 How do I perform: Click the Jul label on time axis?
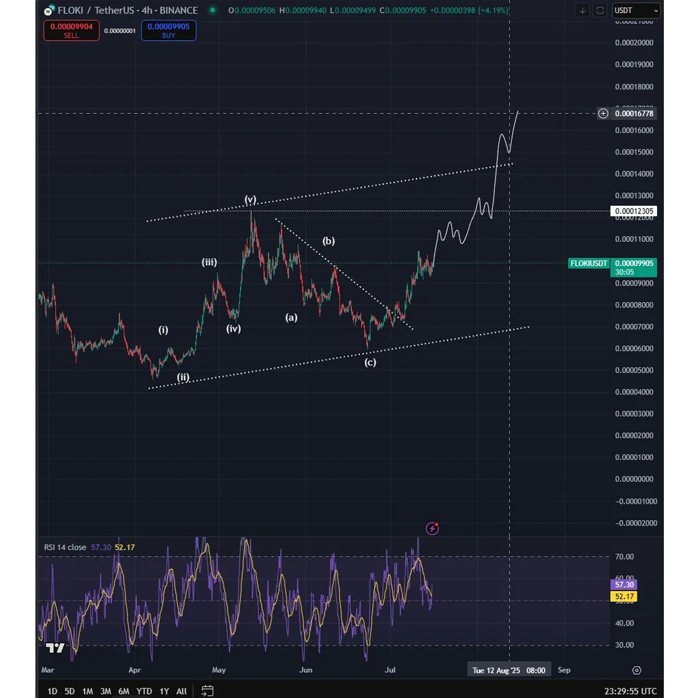click(390, 670)
